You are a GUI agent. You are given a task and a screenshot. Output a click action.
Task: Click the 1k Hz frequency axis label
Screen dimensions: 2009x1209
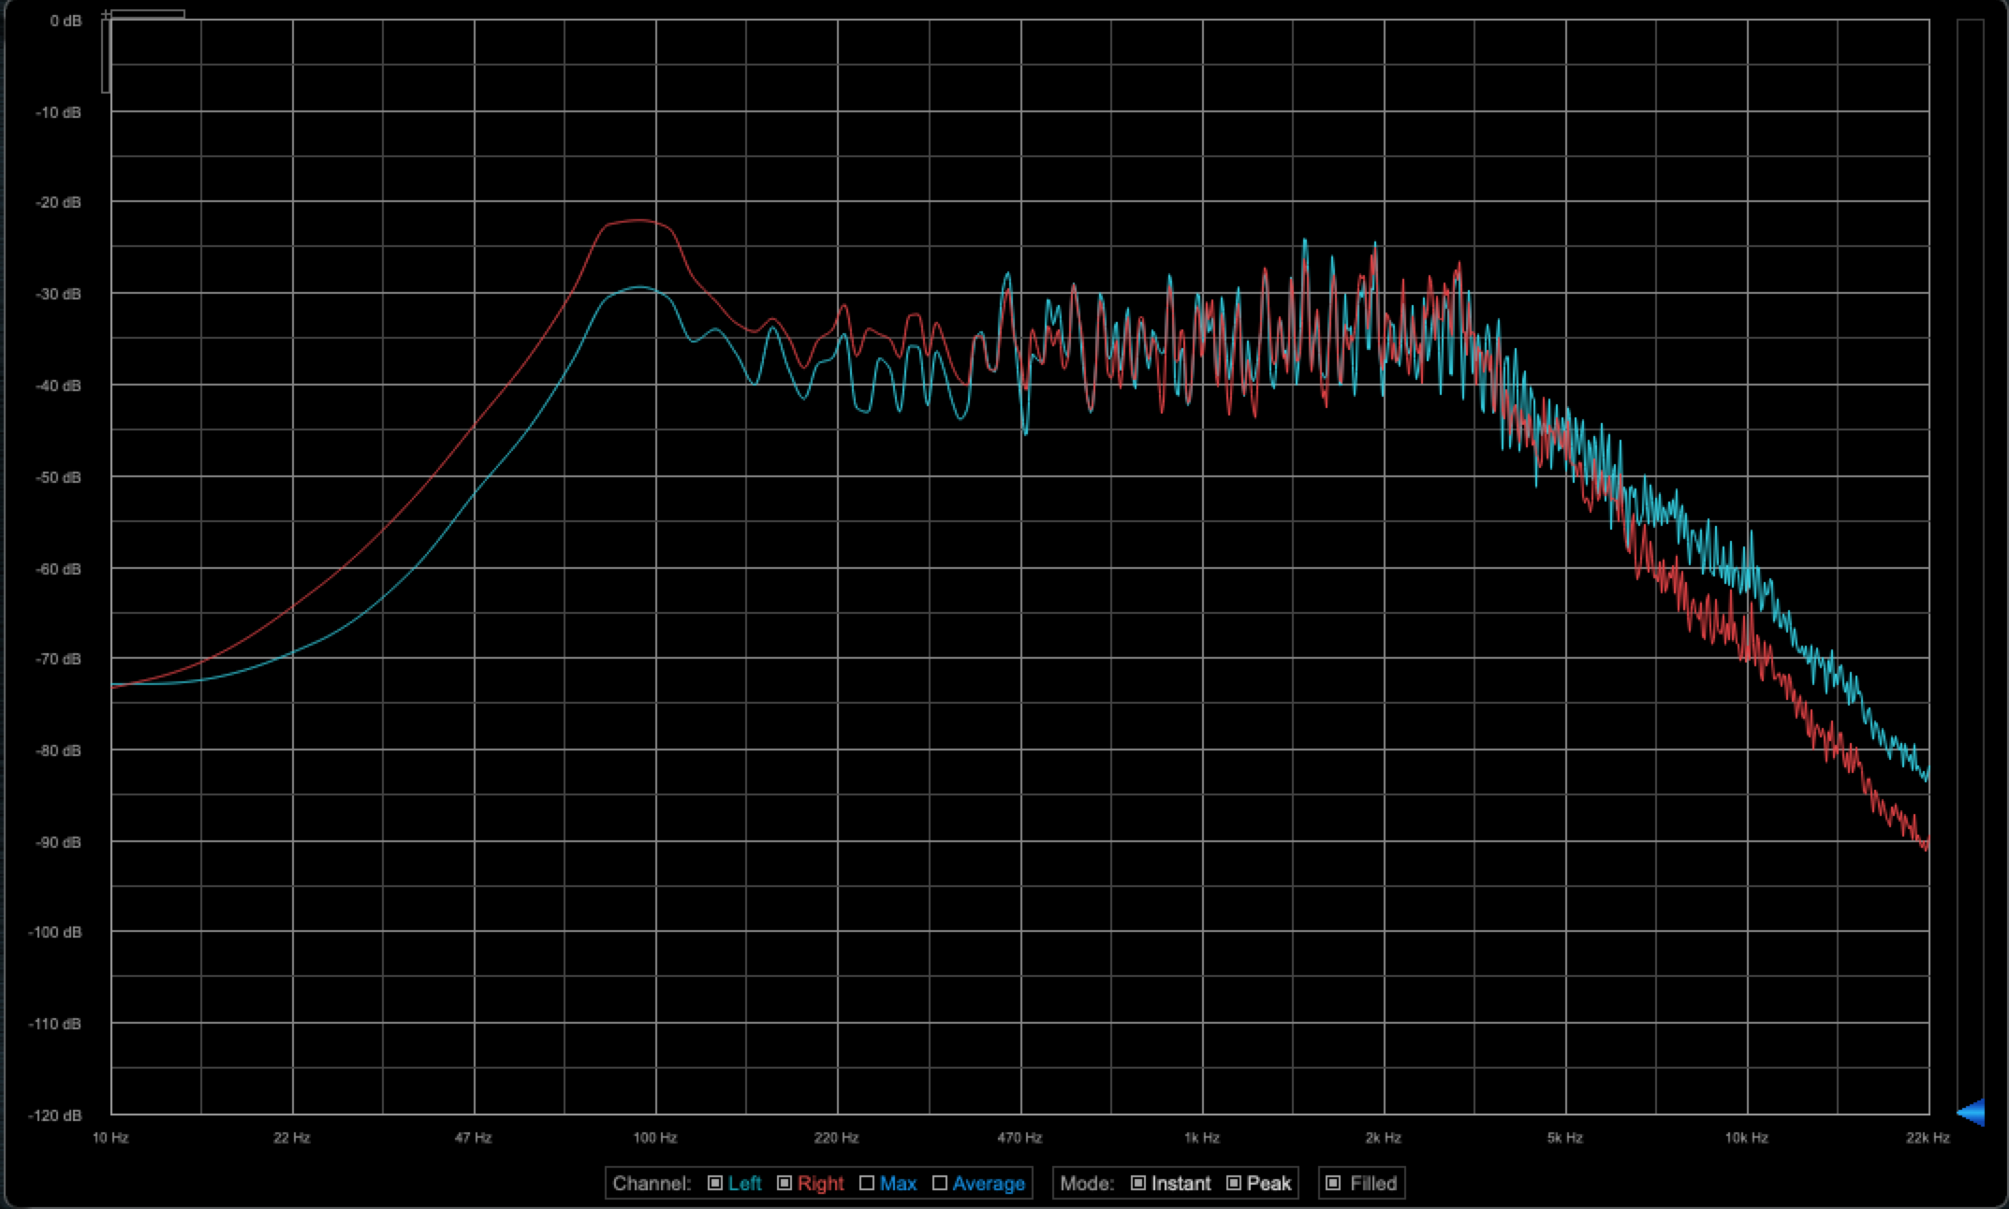(x=1201, y=1138)
